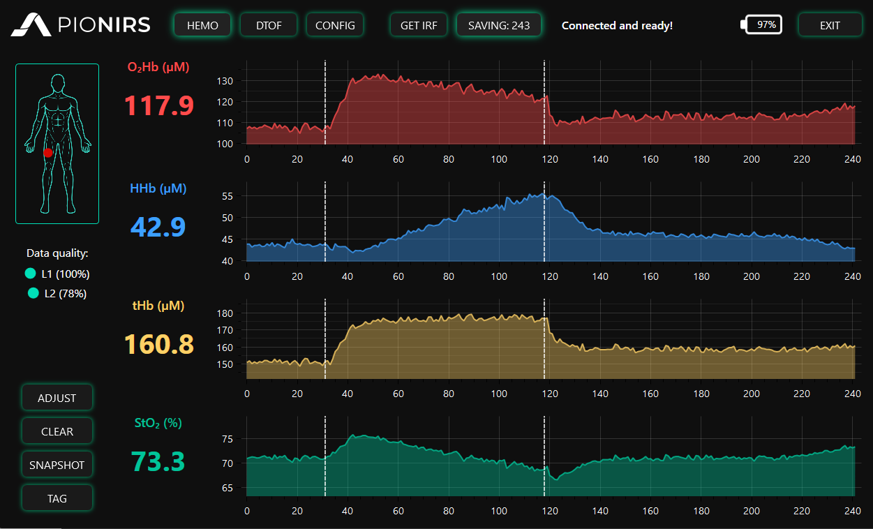
Task: Click the second dashed tag marker in the StO₂ chart
Action: 544,456
